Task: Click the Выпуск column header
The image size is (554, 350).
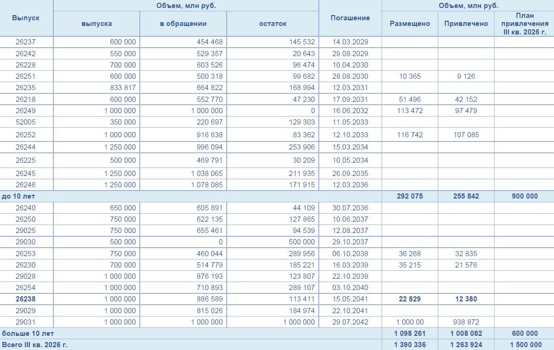Action: point(26,18)
